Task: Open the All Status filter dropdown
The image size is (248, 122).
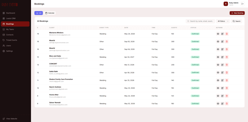Action: pos(223,21)
